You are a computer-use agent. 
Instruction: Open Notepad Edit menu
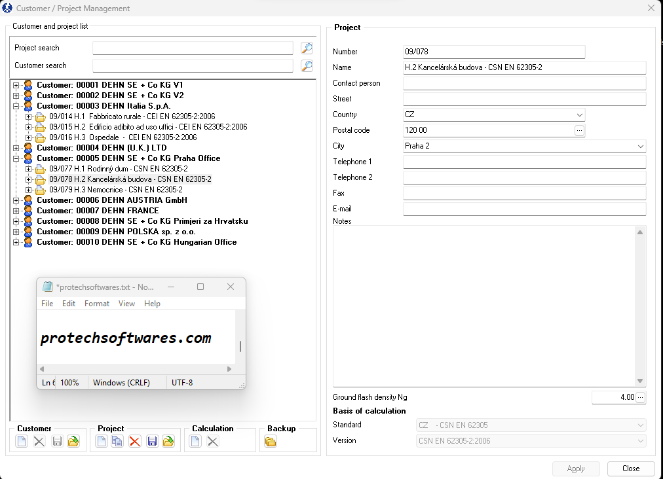[x=69, y=304]
